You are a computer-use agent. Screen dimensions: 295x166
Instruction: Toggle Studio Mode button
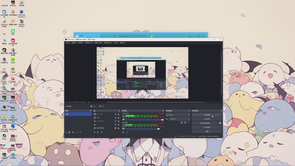pyautogui.click(x=207, y=127)
